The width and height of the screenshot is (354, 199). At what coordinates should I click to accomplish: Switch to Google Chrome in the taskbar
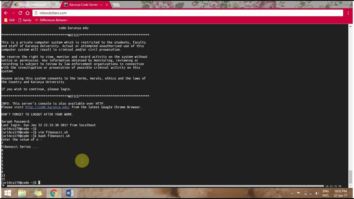54,193
